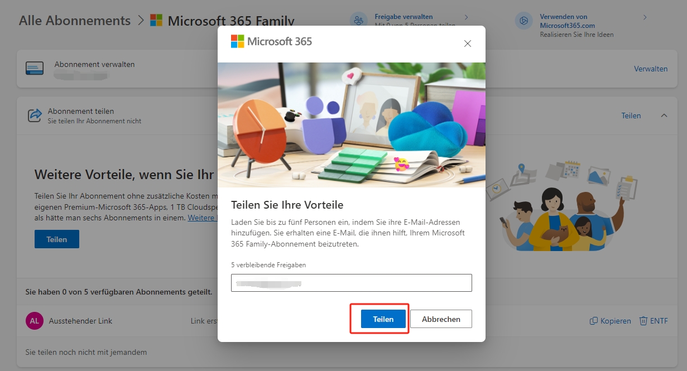The height and width of the screenshot is (371, 687).
Task: Go back to Alle Abonnements breadcrumb
Action: 75,21
